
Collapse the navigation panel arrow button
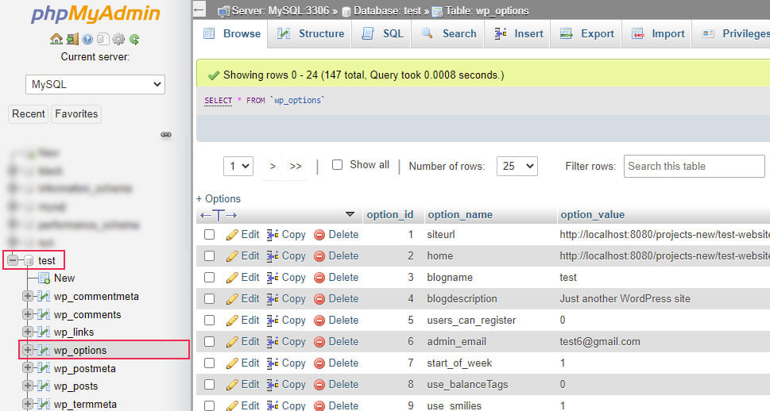pyautogui.click(x=199, y=10)
